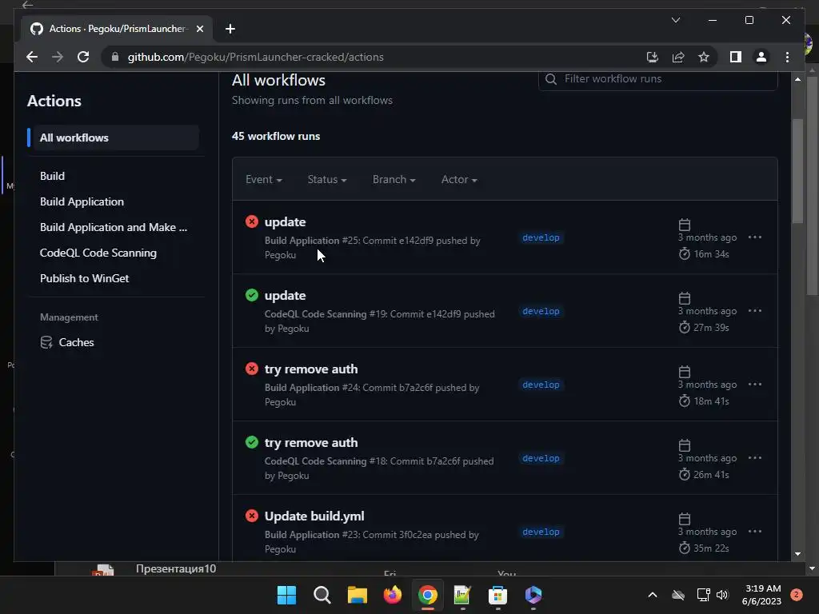Click success status icon of update #19
This screenshot has height=614, width=819.
252,295
